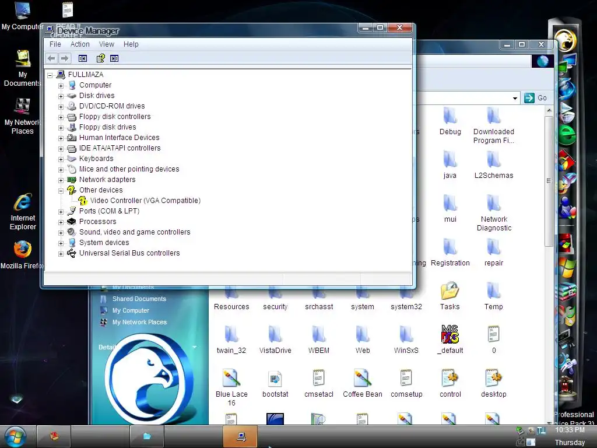Click the Go button in Explorer address bar
This screenshot has width=597, height=448.
pyautogui.click(x=536, y=98)
